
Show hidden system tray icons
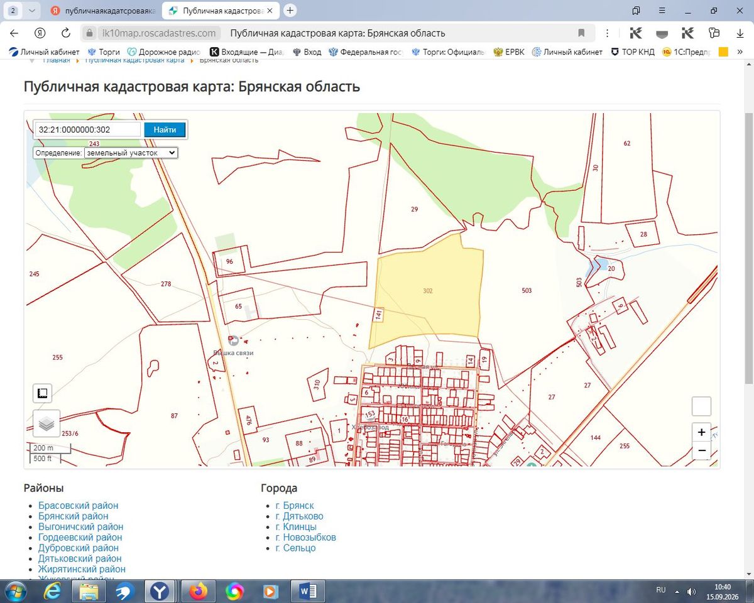677,592
